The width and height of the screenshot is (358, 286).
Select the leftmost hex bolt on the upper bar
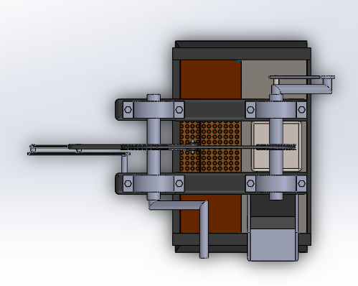point(128,110)
